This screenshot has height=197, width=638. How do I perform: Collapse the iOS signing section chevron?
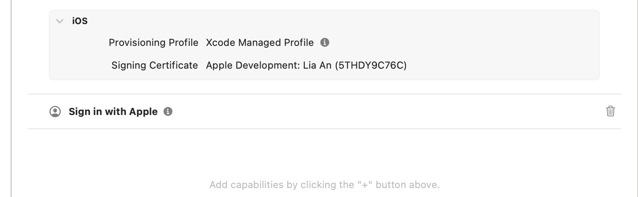click(60, 21)
